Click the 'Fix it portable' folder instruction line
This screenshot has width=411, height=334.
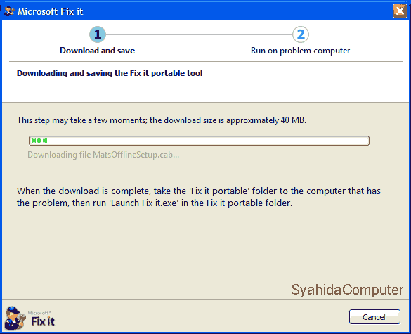[x=199, y=191]
